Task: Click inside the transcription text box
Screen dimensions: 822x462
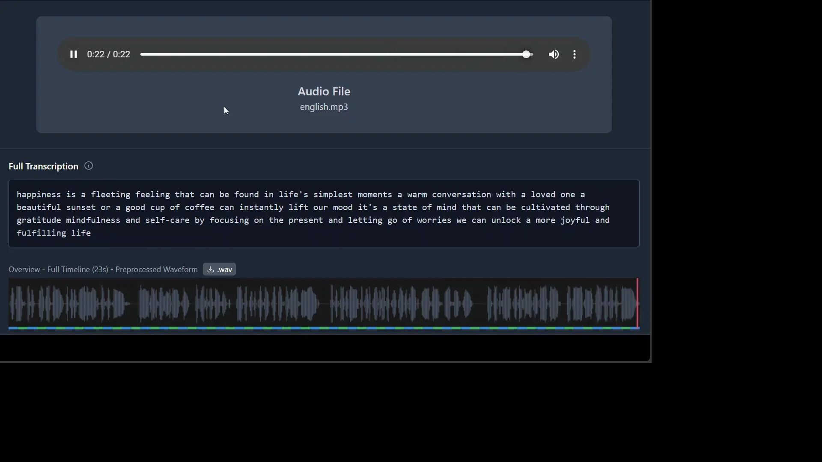Action: point(324,213)
